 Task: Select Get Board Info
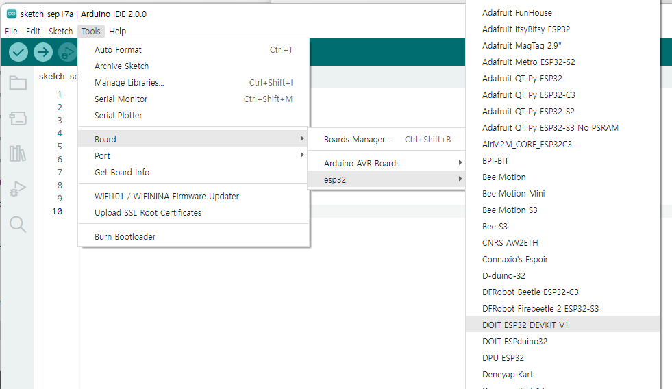pyautogui.click(x=194, y=172)
